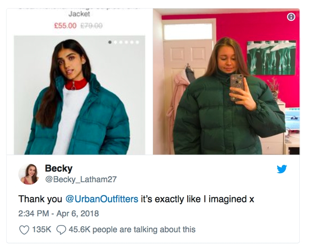Click the £55.00 sale price

[65, 26]
